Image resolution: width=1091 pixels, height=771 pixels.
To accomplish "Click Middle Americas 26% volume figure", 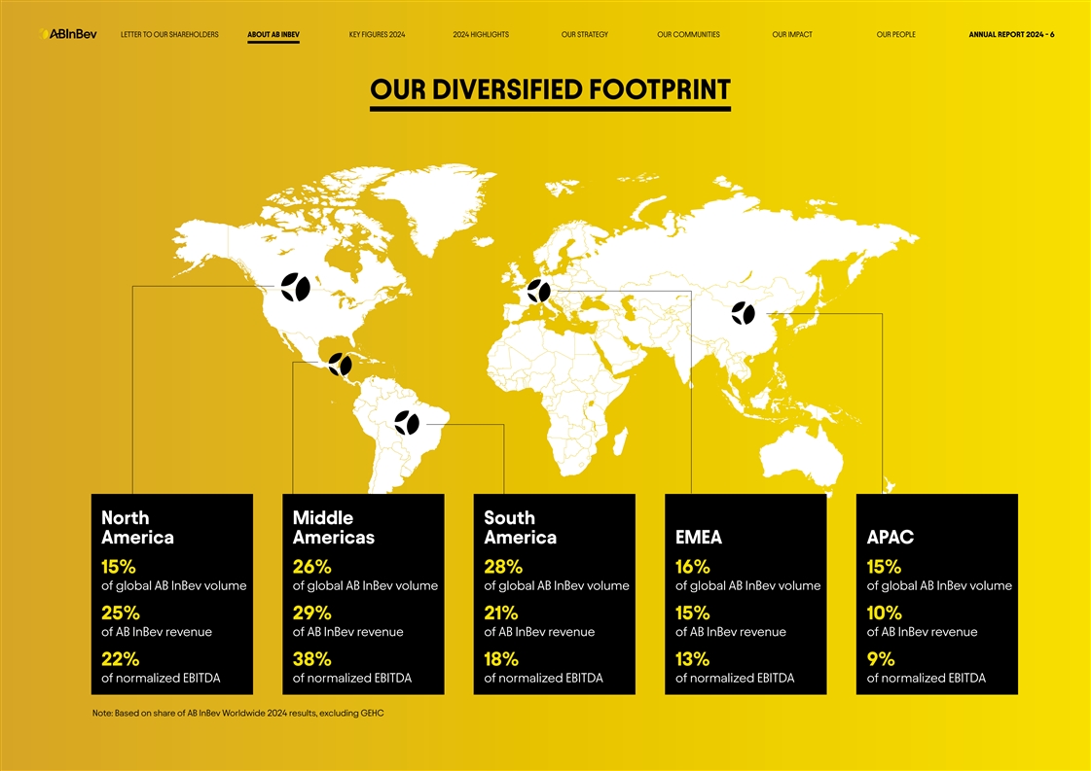I will (311, 567).
